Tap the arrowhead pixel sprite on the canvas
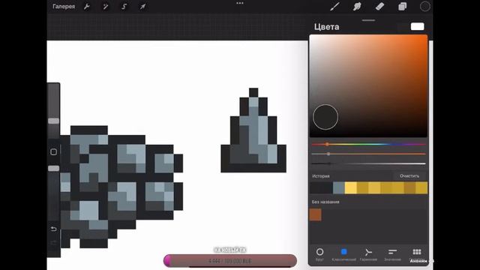Screen dimensions: 480x270 coord(253,130)
